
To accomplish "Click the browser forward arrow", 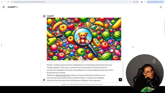I will 5,2.
